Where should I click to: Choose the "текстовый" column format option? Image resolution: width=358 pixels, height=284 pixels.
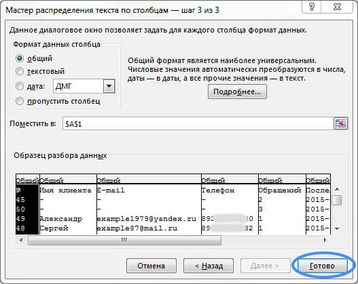pyautogui.click(x=20, y=72)
